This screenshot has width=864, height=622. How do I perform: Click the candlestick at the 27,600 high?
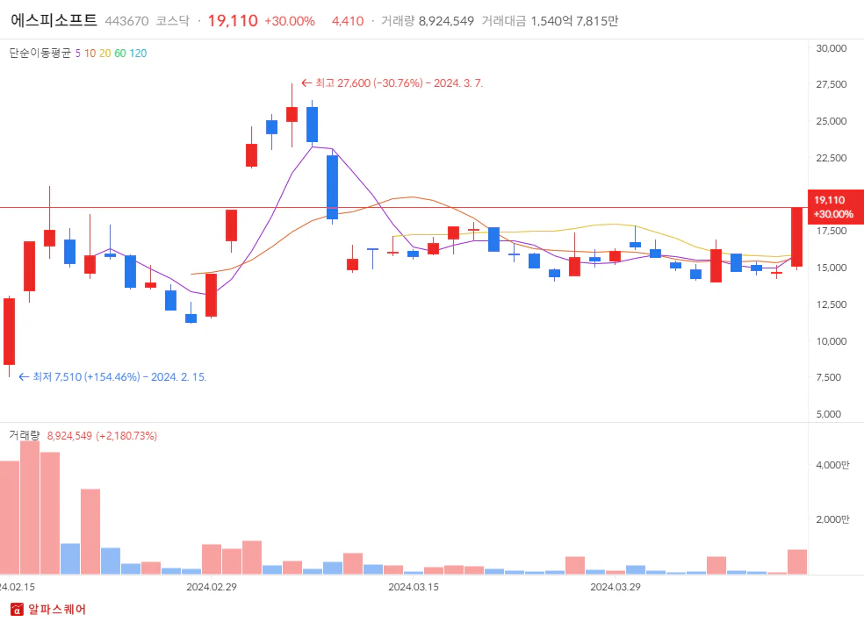coord(292,115)
